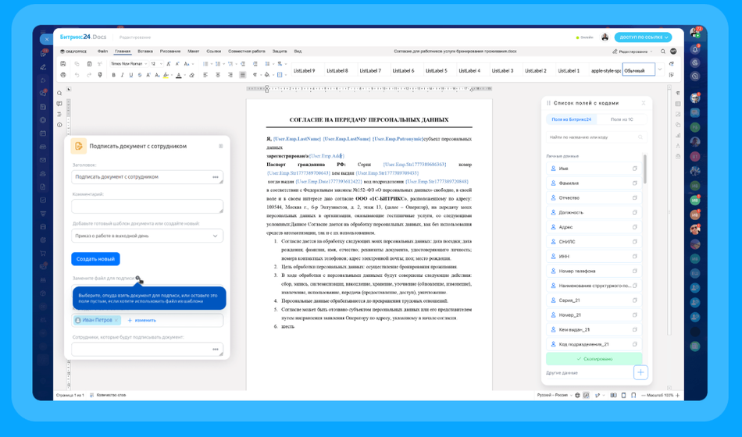Apply strikethrough formatting
The width and height of the screenshot is (742, 437).
click(x=140, y=75)
